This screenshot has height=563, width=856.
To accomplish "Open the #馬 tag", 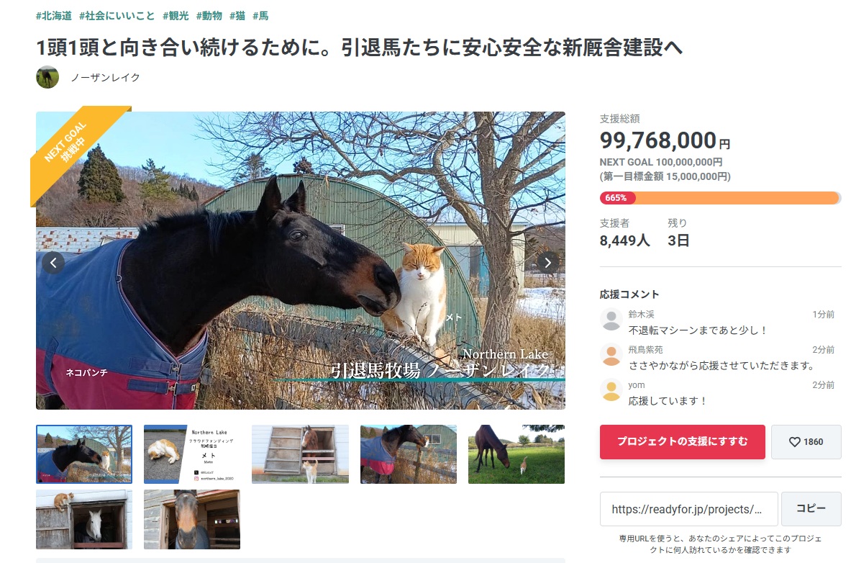I will 260,16.
